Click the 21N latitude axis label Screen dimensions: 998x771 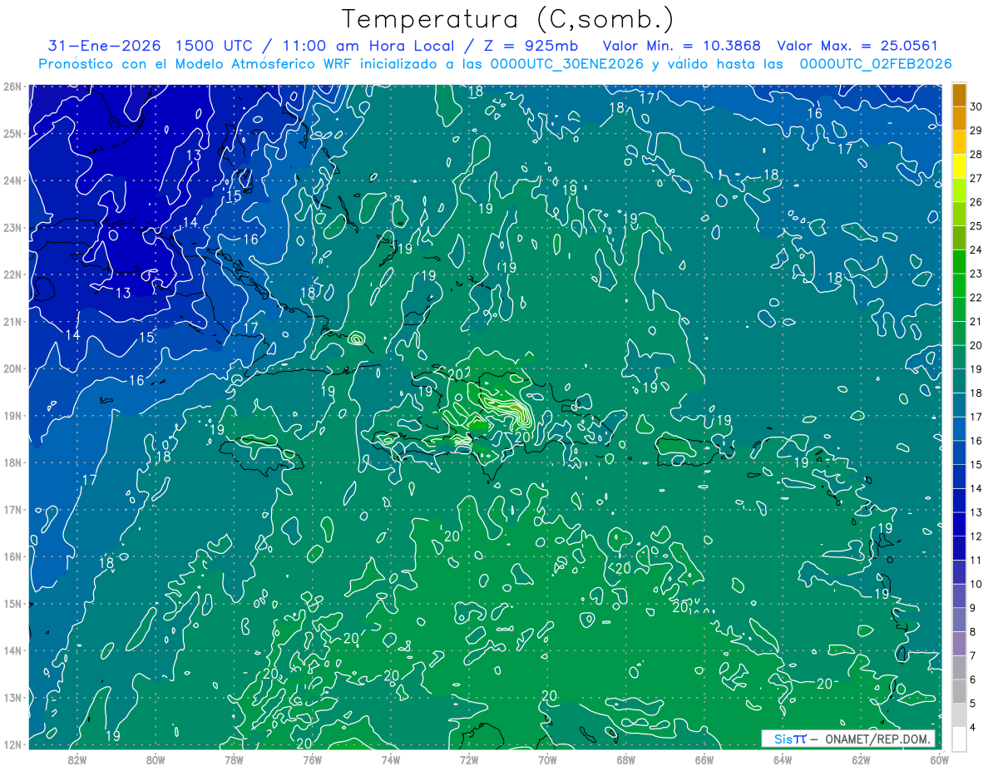pos(12,322)
